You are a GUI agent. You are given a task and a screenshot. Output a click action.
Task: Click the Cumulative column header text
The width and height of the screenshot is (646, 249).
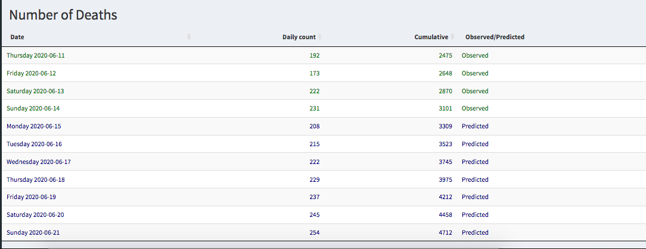[x=431, y=37]
